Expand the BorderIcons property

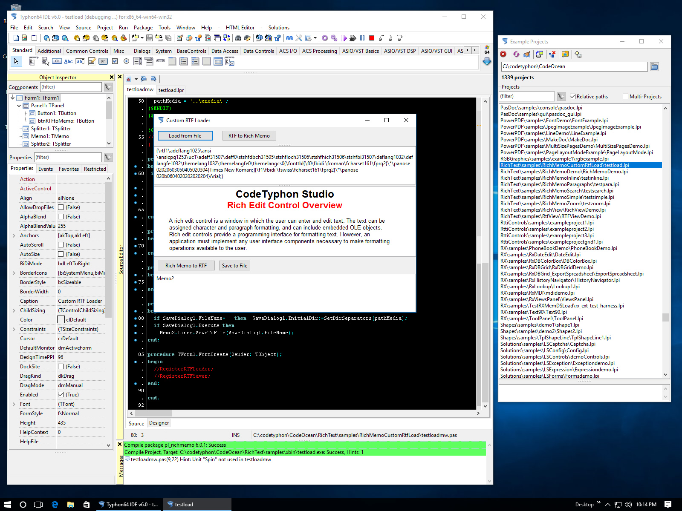pyautogui.click(x=14, y=273)
